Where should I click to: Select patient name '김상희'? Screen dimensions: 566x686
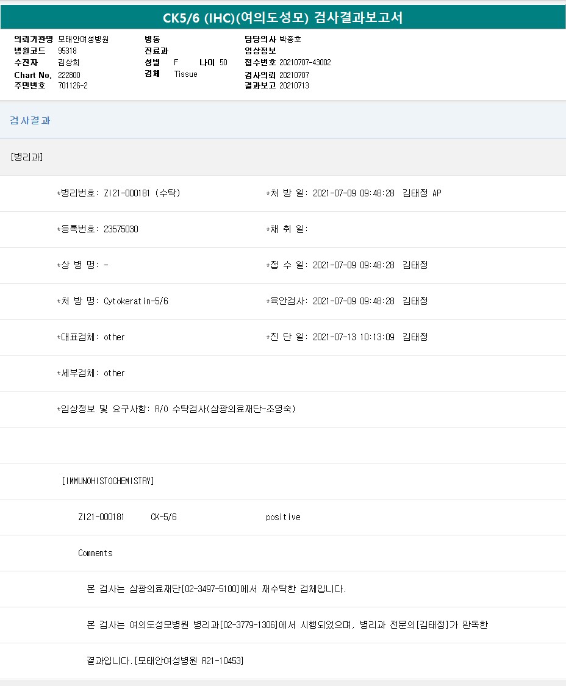coord(69,63)
